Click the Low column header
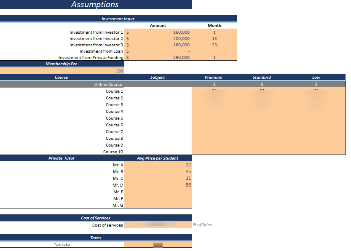351x251 pixels. pos(316,77)
